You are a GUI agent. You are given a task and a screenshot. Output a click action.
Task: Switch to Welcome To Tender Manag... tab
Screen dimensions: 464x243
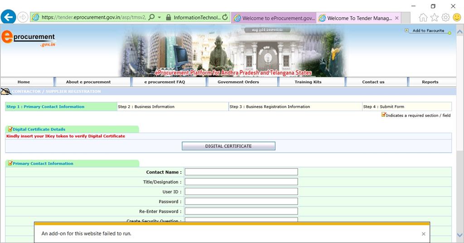tap(359, 18)
